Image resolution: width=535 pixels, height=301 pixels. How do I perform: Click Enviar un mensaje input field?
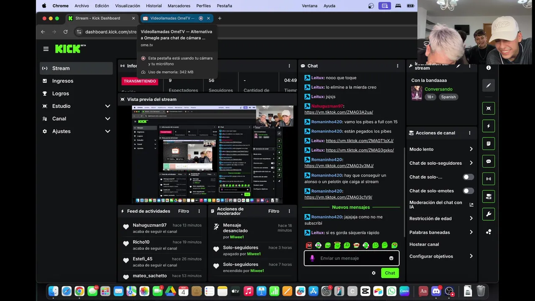point(352,258)
